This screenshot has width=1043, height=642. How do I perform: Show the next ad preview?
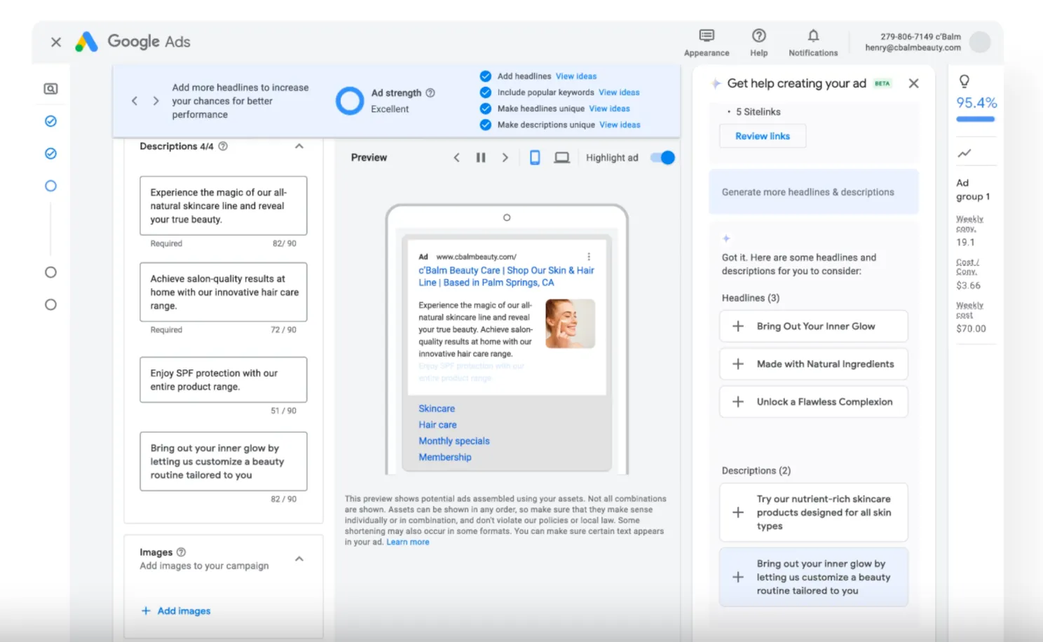[505, 158]
